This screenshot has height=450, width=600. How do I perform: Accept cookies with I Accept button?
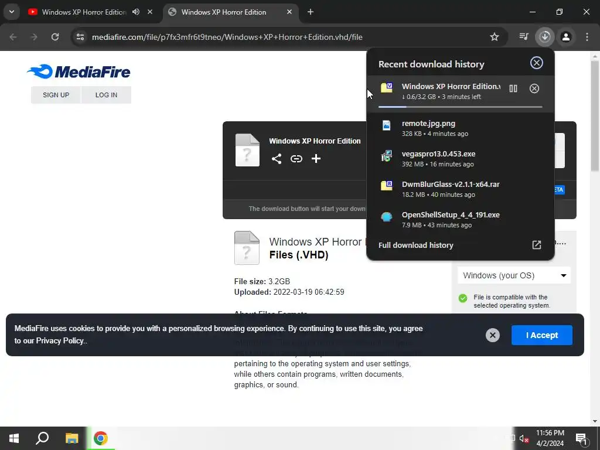(x=542, y=335)
